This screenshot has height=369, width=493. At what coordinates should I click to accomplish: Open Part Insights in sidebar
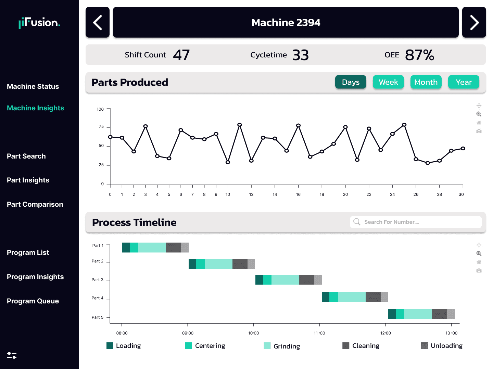coord(28,180)
